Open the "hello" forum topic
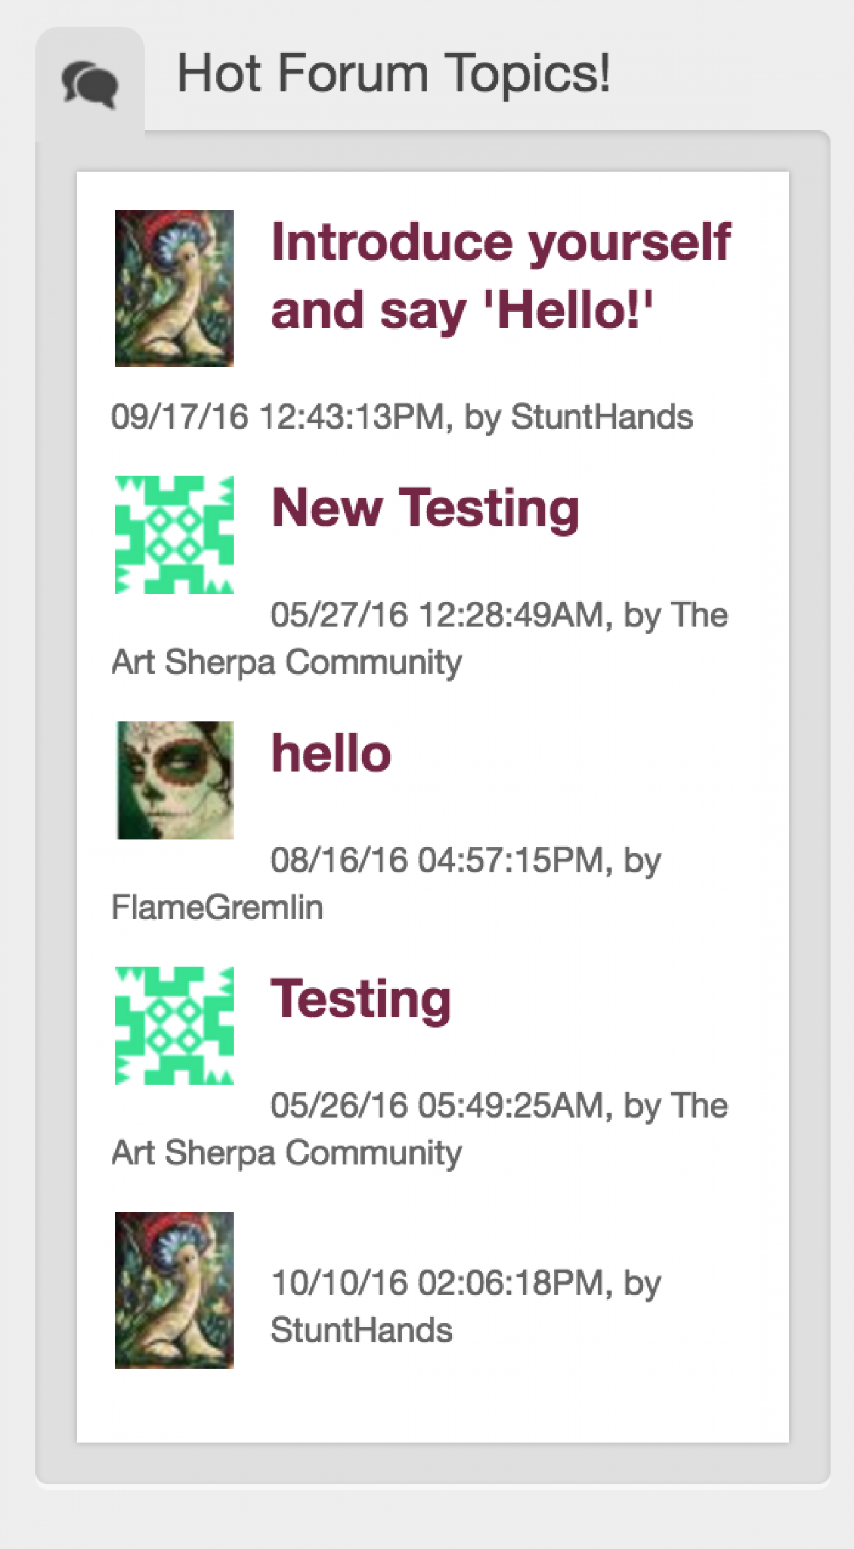This screenshot has width=854, height=1549. click(331, 754)
